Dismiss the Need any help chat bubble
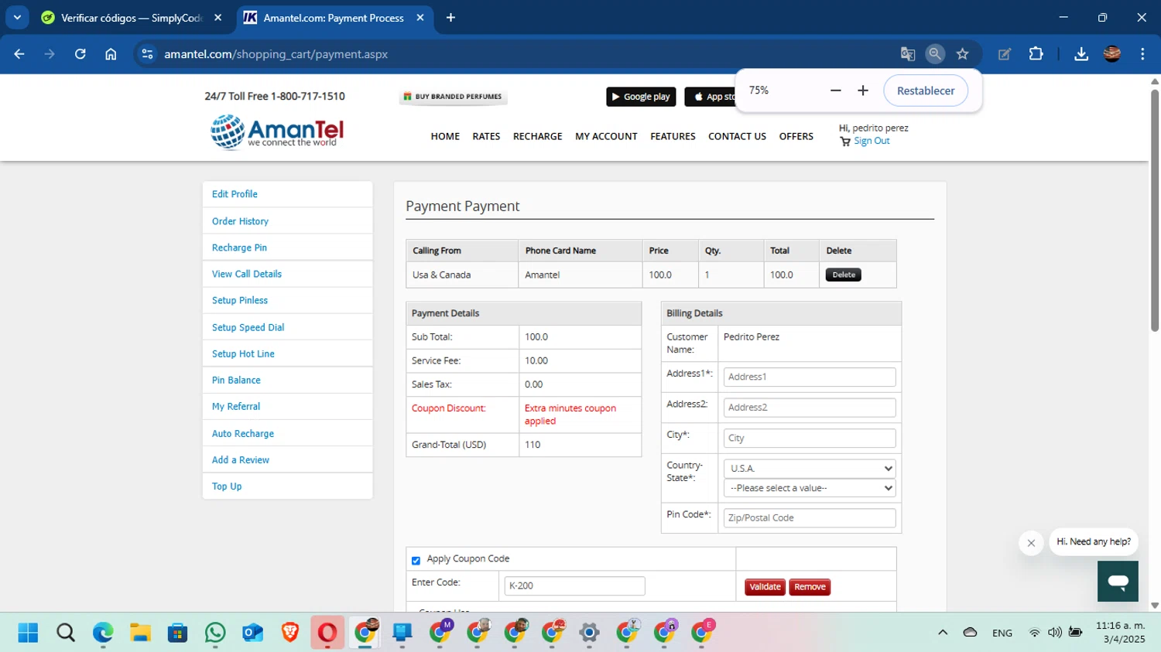This screenshot has width=1161, height=652. (x=1031, y=543)
